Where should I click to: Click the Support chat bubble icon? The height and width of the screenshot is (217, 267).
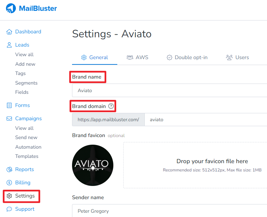(x=9, y=209)
